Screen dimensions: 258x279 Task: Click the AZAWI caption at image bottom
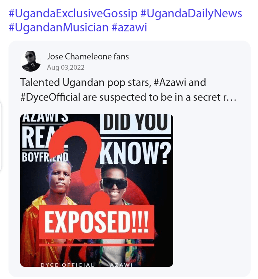(x=121, y=265)
